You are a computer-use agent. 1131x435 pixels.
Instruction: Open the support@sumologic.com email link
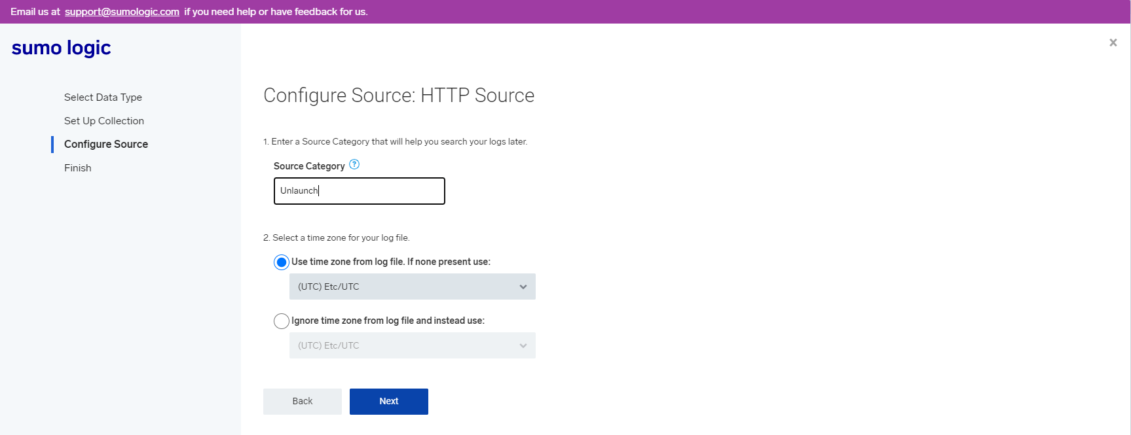122,12
